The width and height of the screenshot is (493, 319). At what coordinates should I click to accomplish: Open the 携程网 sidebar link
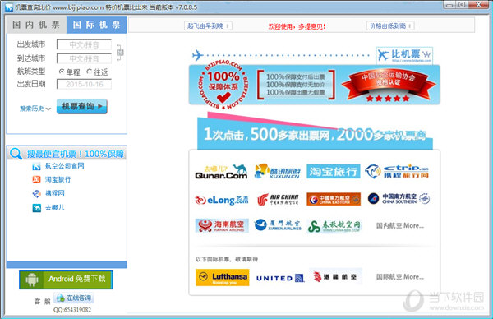point(55,193)
